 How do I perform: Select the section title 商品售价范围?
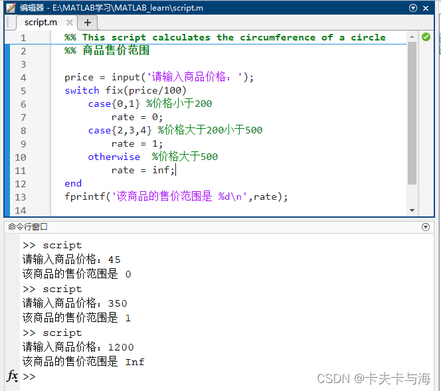(116, 50)
